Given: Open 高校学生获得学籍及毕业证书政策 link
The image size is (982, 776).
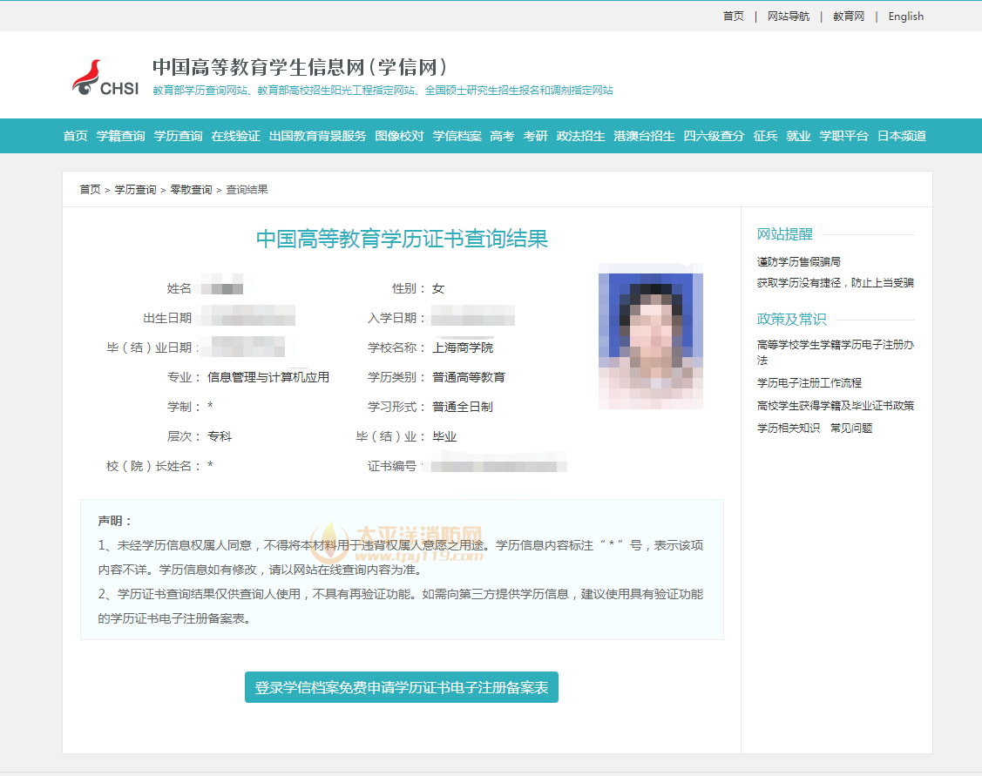Looking at the screenshot, I should point(836,406).
